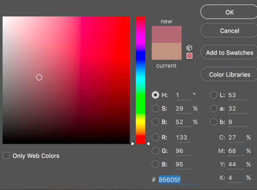The height and width of the screenshot is (190, 257).
Task: Click the hue input field
Action: [x=183, y=95]
